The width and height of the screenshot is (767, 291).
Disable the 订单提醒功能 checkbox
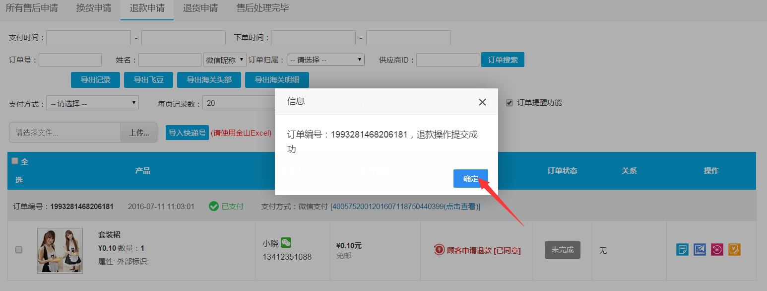pos(509,103)
